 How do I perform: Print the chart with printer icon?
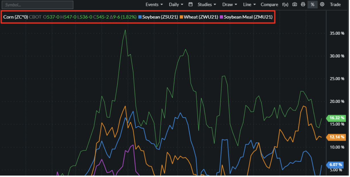303,5
